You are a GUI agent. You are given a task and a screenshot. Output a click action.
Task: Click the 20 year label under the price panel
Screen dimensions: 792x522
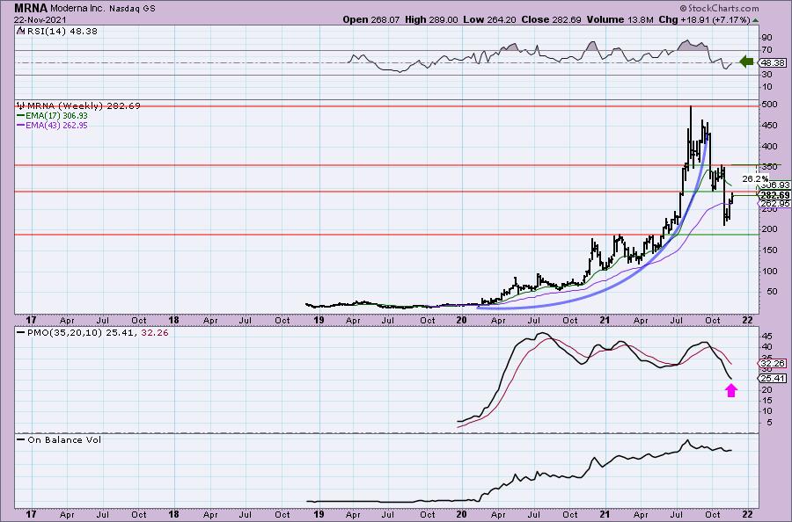[461, 320]
